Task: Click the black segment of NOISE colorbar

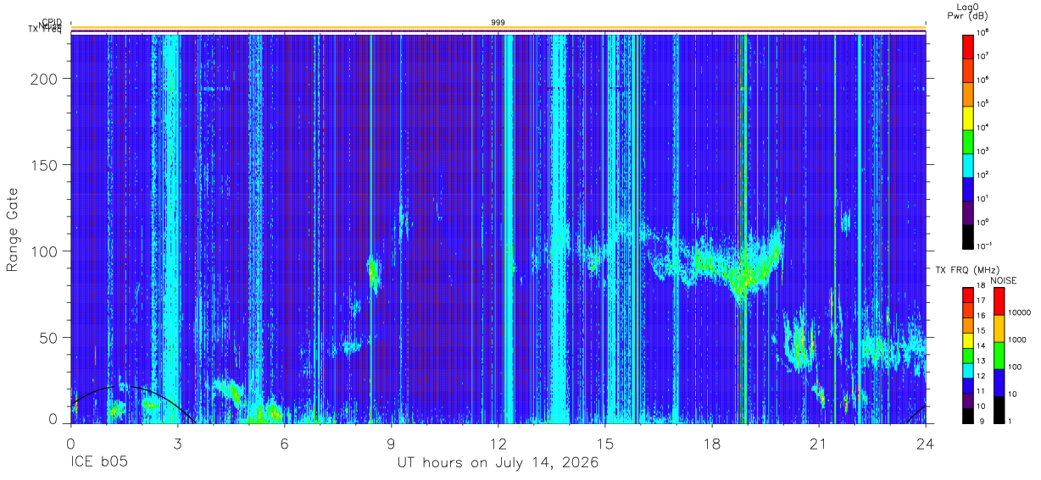Action: pyautogui.click(x=999, y=410)
